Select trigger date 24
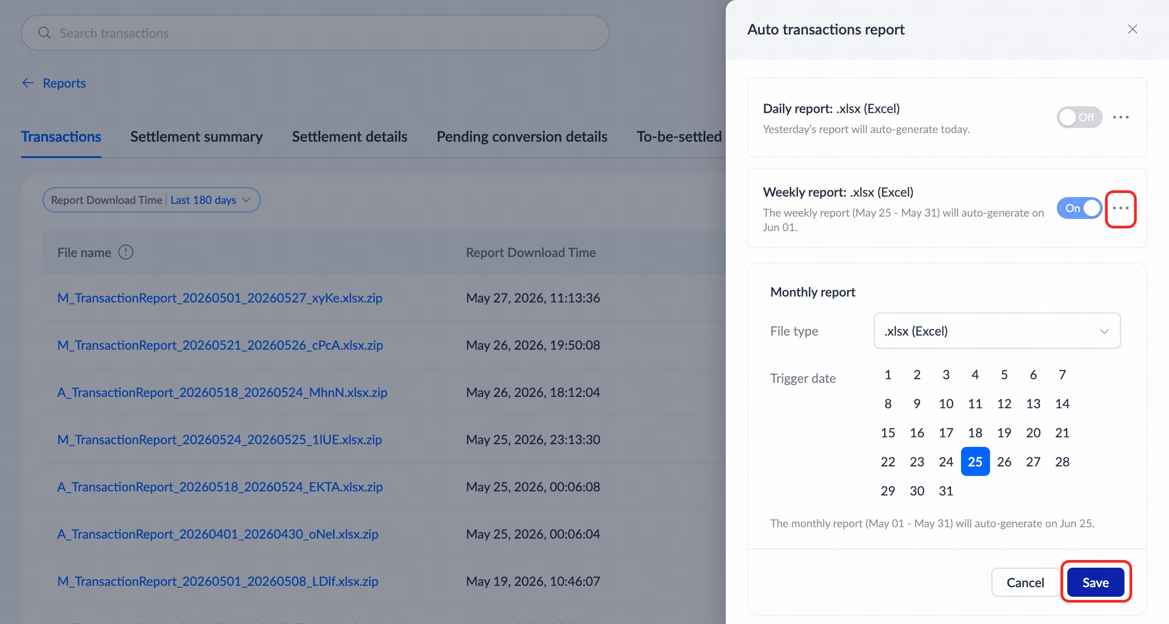Screen dimensions: 1169x624 click(x=946, y=462)
